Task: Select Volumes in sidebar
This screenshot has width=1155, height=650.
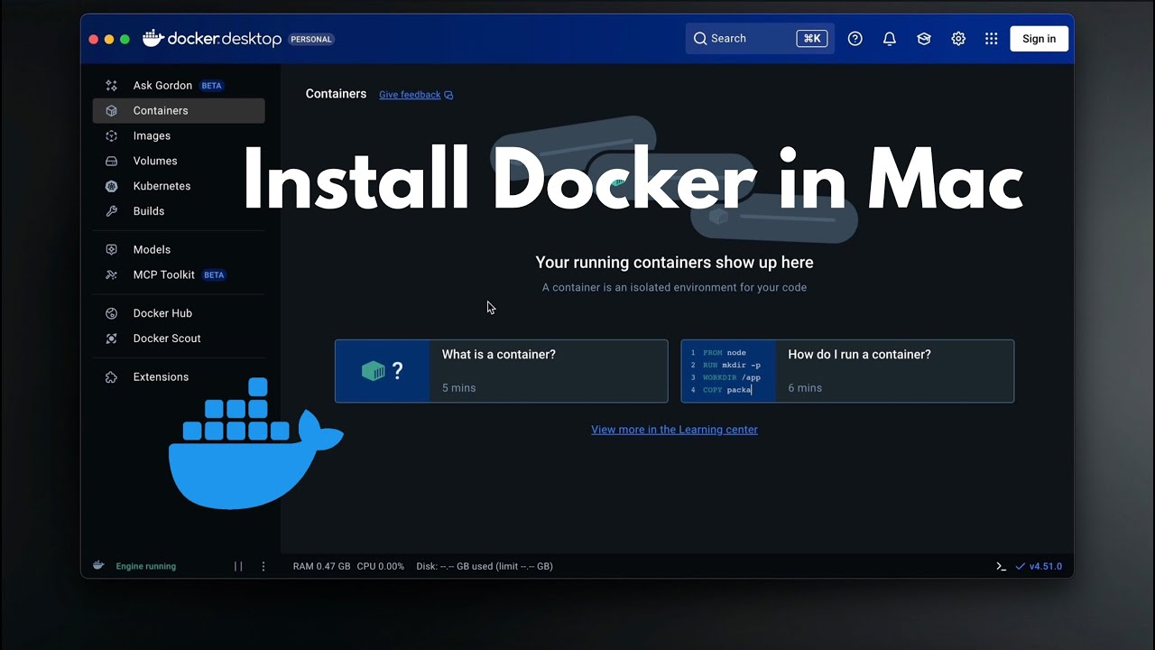Action: point(179,162)
